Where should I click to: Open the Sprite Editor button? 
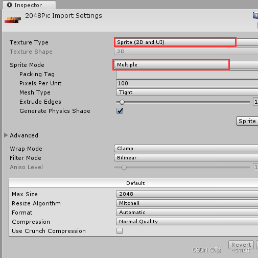(x=247, y=121)
